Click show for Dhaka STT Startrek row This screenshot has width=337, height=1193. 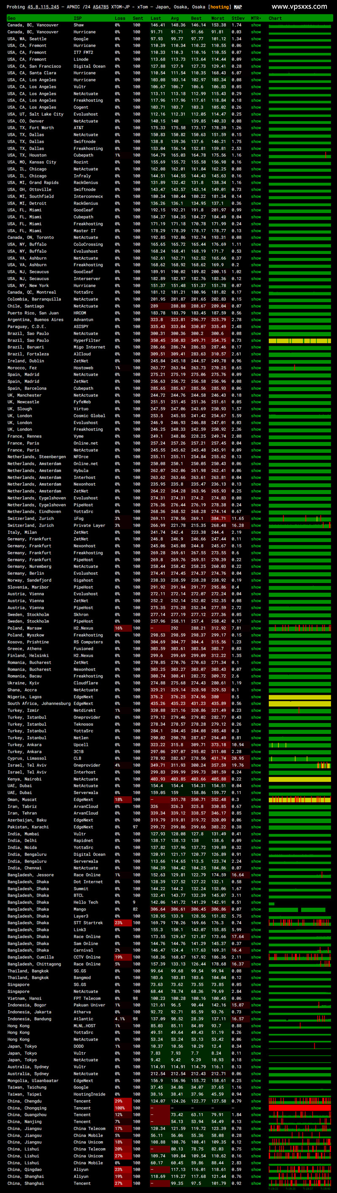[x=256, y=923]
